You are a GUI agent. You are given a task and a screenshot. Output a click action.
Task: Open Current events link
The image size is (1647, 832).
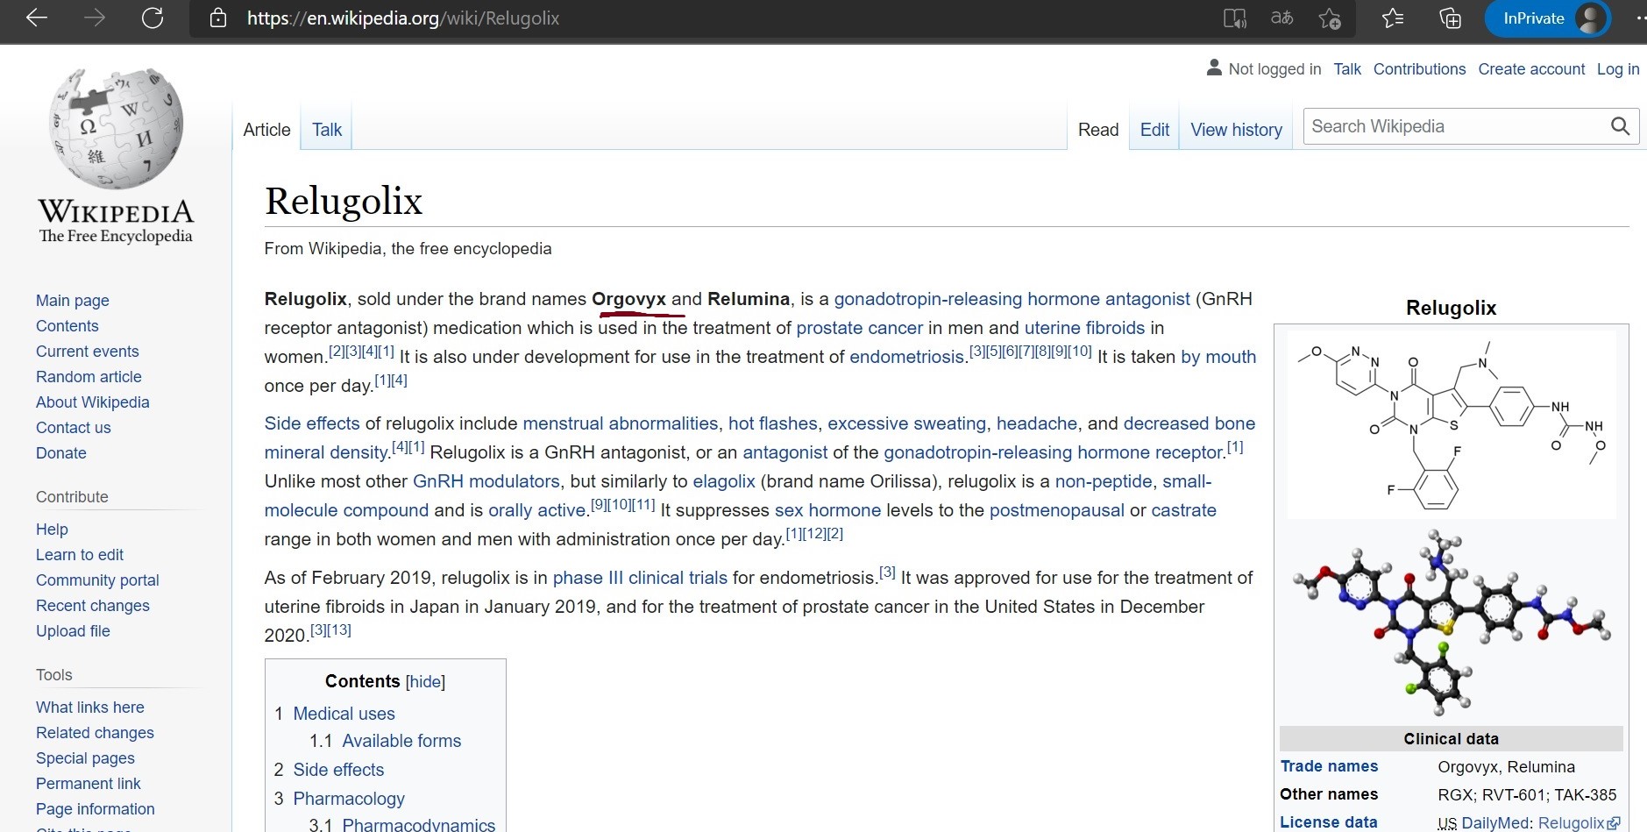88,352
